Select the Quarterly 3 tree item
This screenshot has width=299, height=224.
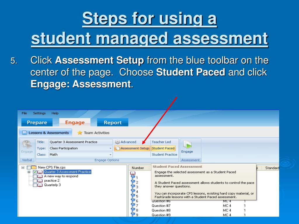pos(53,185)
